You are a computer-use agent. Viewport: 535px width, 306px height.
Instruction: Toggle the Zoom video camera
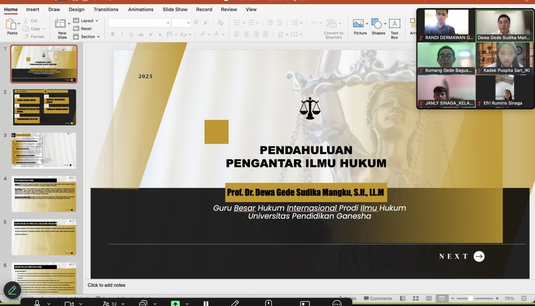click(68, 303)
